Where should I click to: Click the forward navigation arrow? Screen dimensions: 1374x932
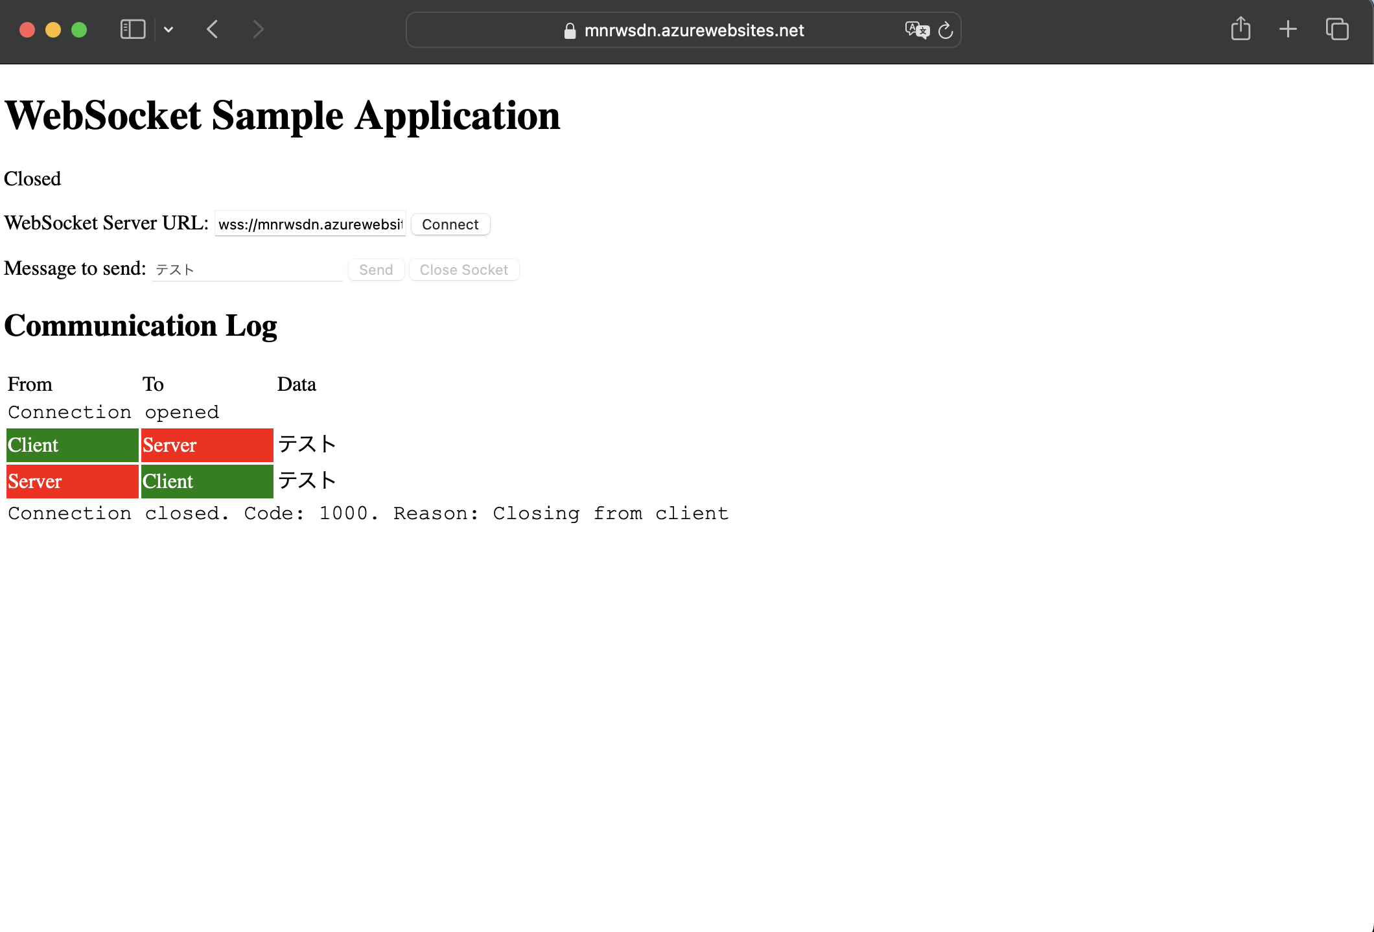click(x=257, y=29)
